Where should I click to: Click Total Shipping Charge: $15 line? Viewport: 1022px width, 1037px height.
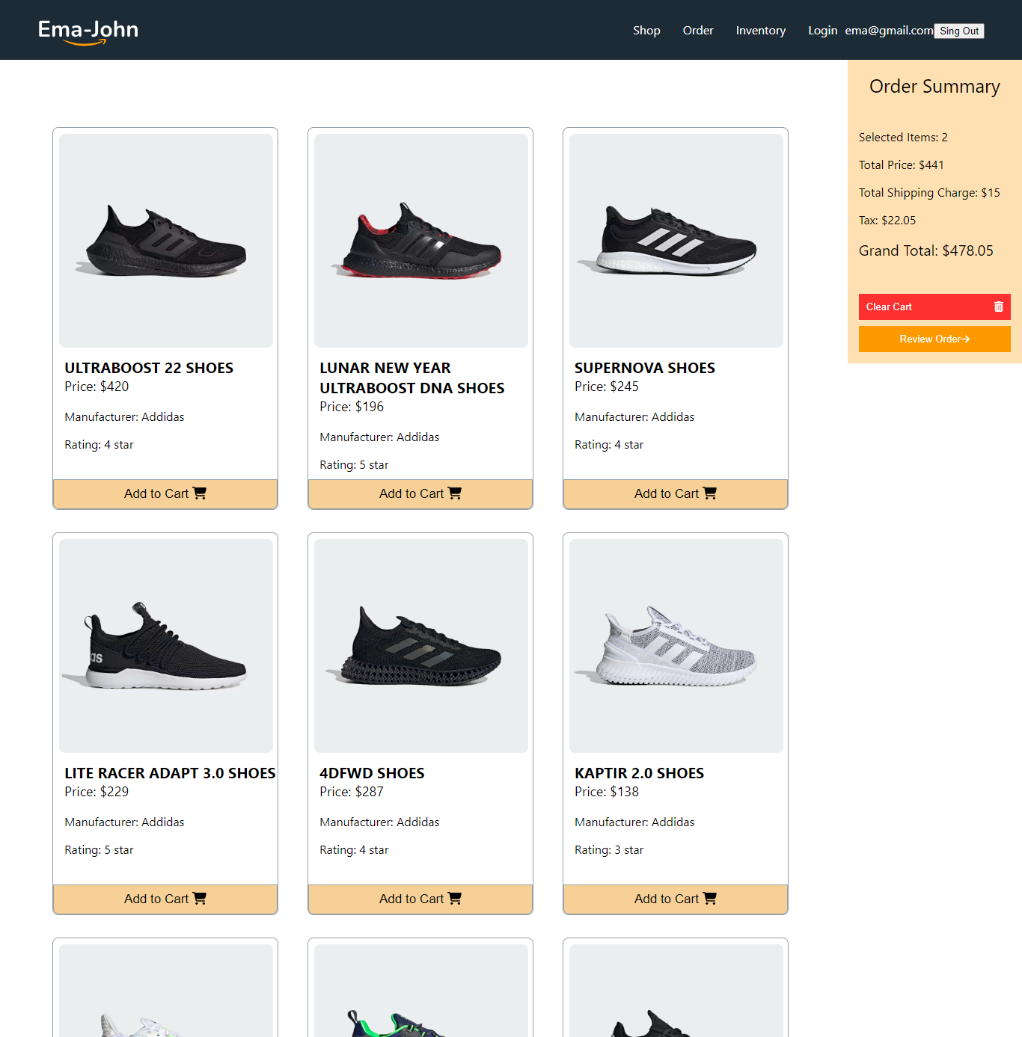[929, 193]
